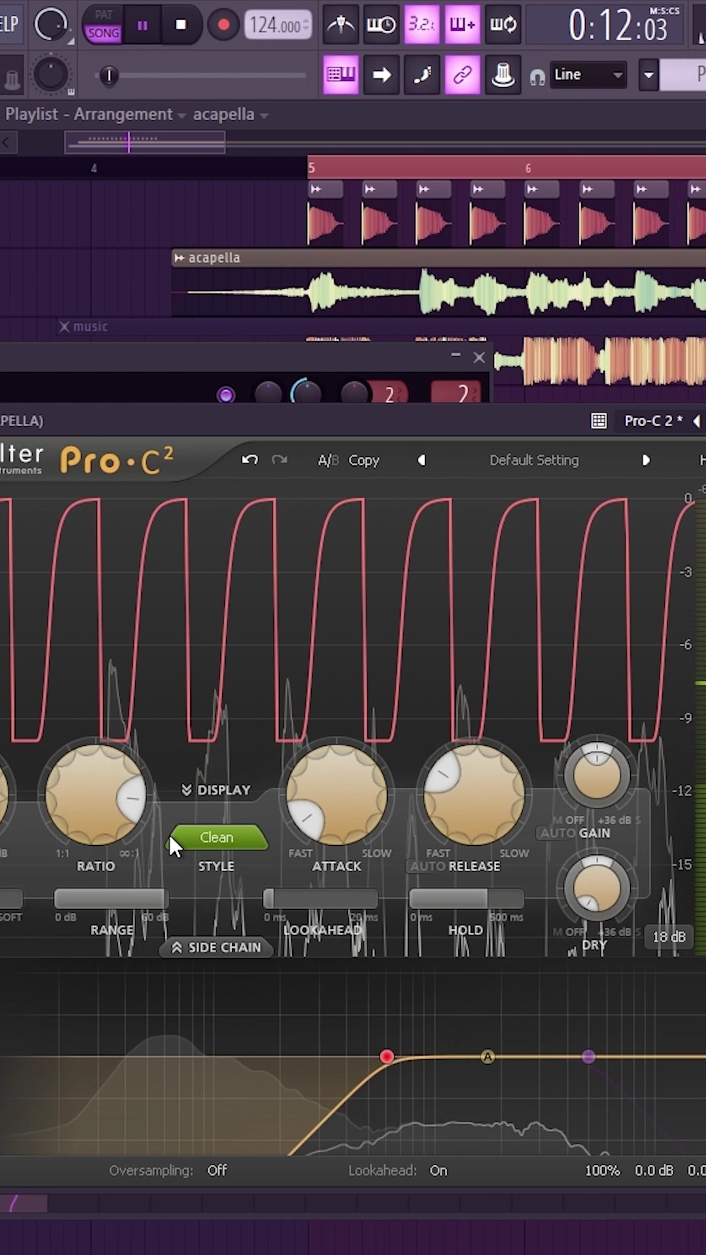Click the redo arrow in Pro-C 2

coord(280,460)
